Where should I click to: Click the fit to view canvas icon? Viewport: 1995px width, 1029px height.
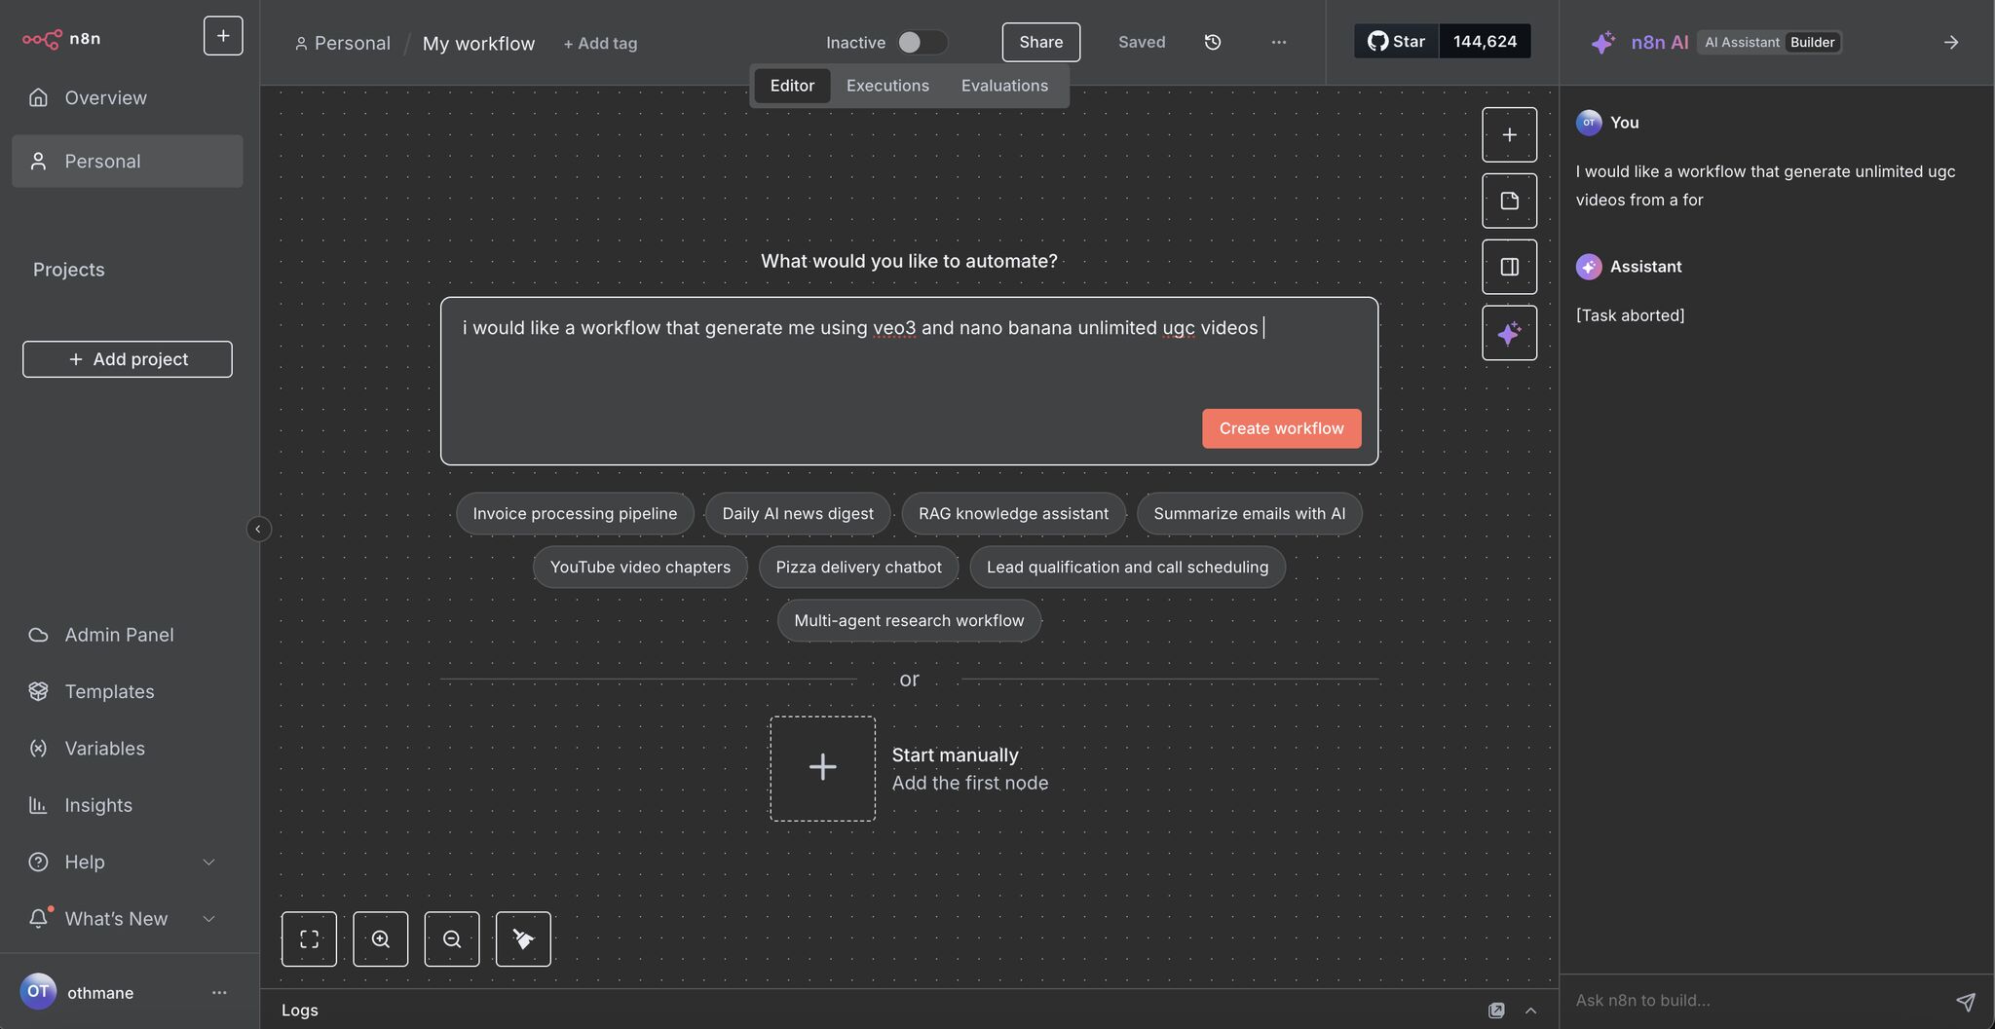coord(309,938)
